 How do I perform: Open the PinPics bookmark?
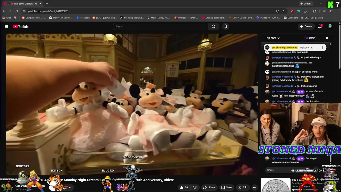[x=186, y=18]
